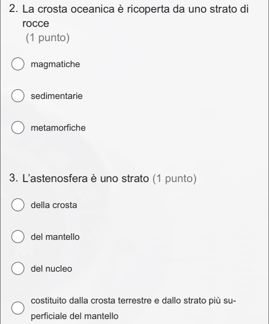Screen dimensions: 269x324
Task: Choose the 'della crosta' radio option
Action: [x=18, y=205]
